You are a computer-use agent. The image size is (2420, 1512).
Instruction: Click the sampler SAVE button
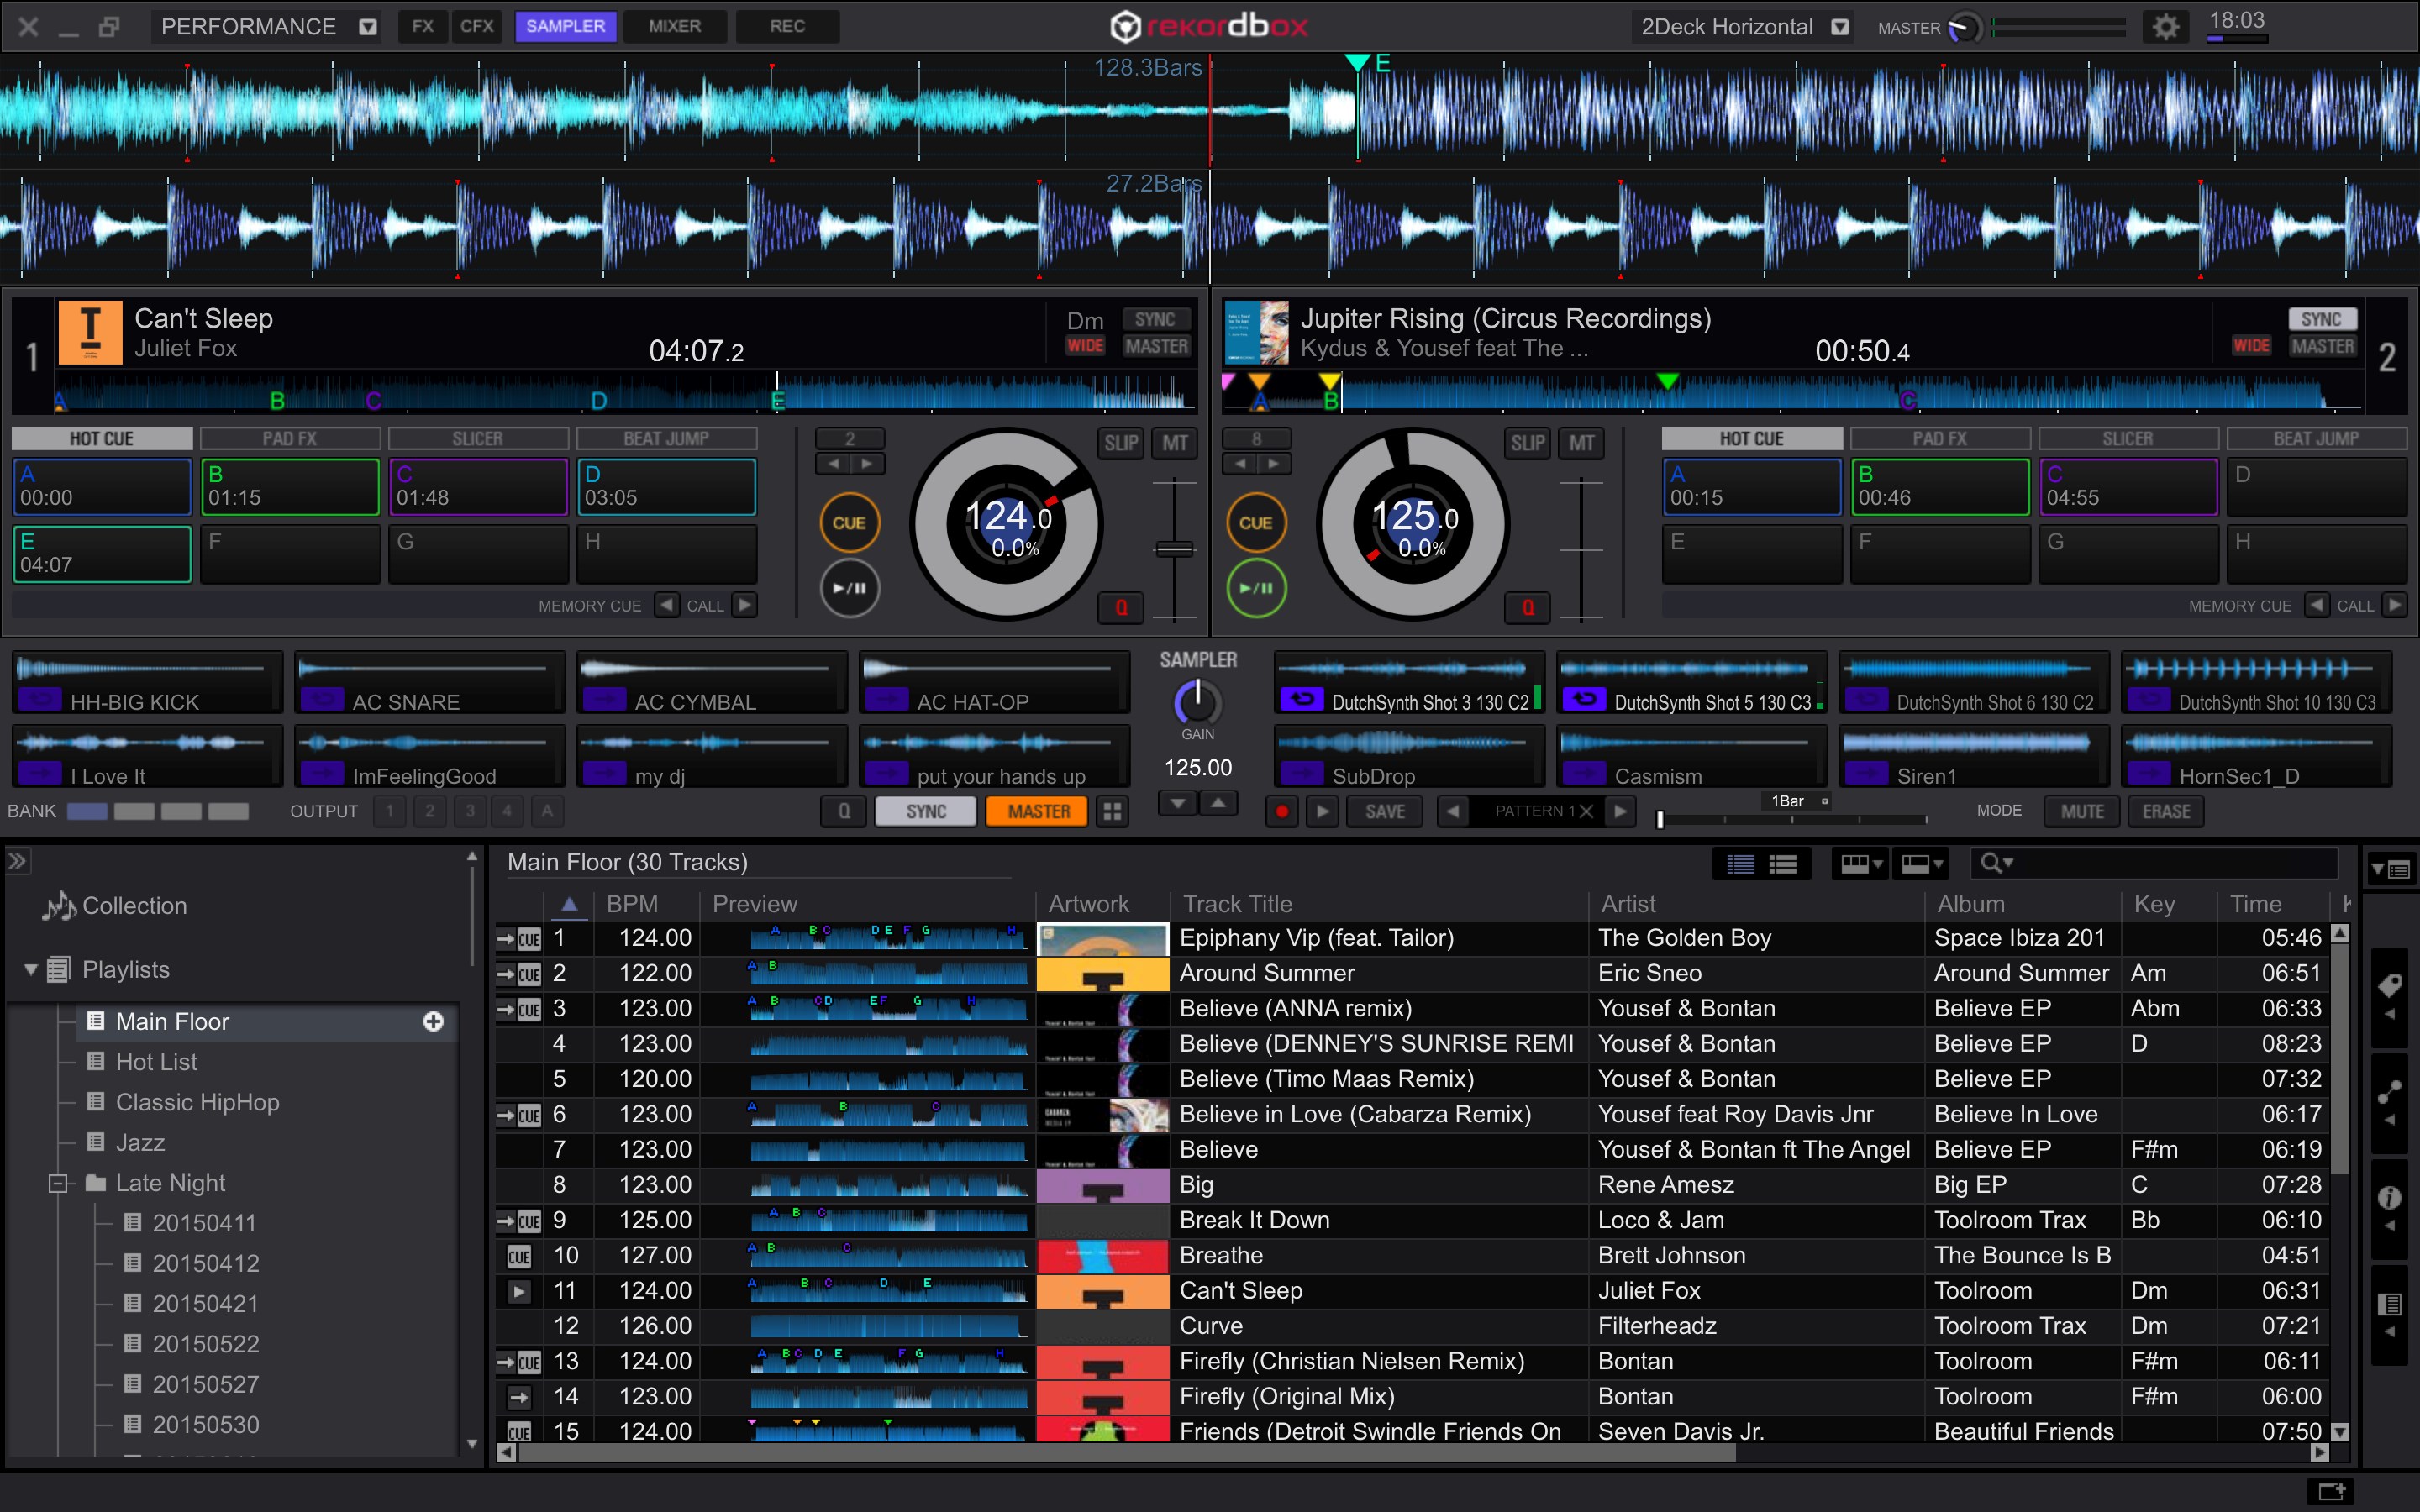[x=1385, y=812]
